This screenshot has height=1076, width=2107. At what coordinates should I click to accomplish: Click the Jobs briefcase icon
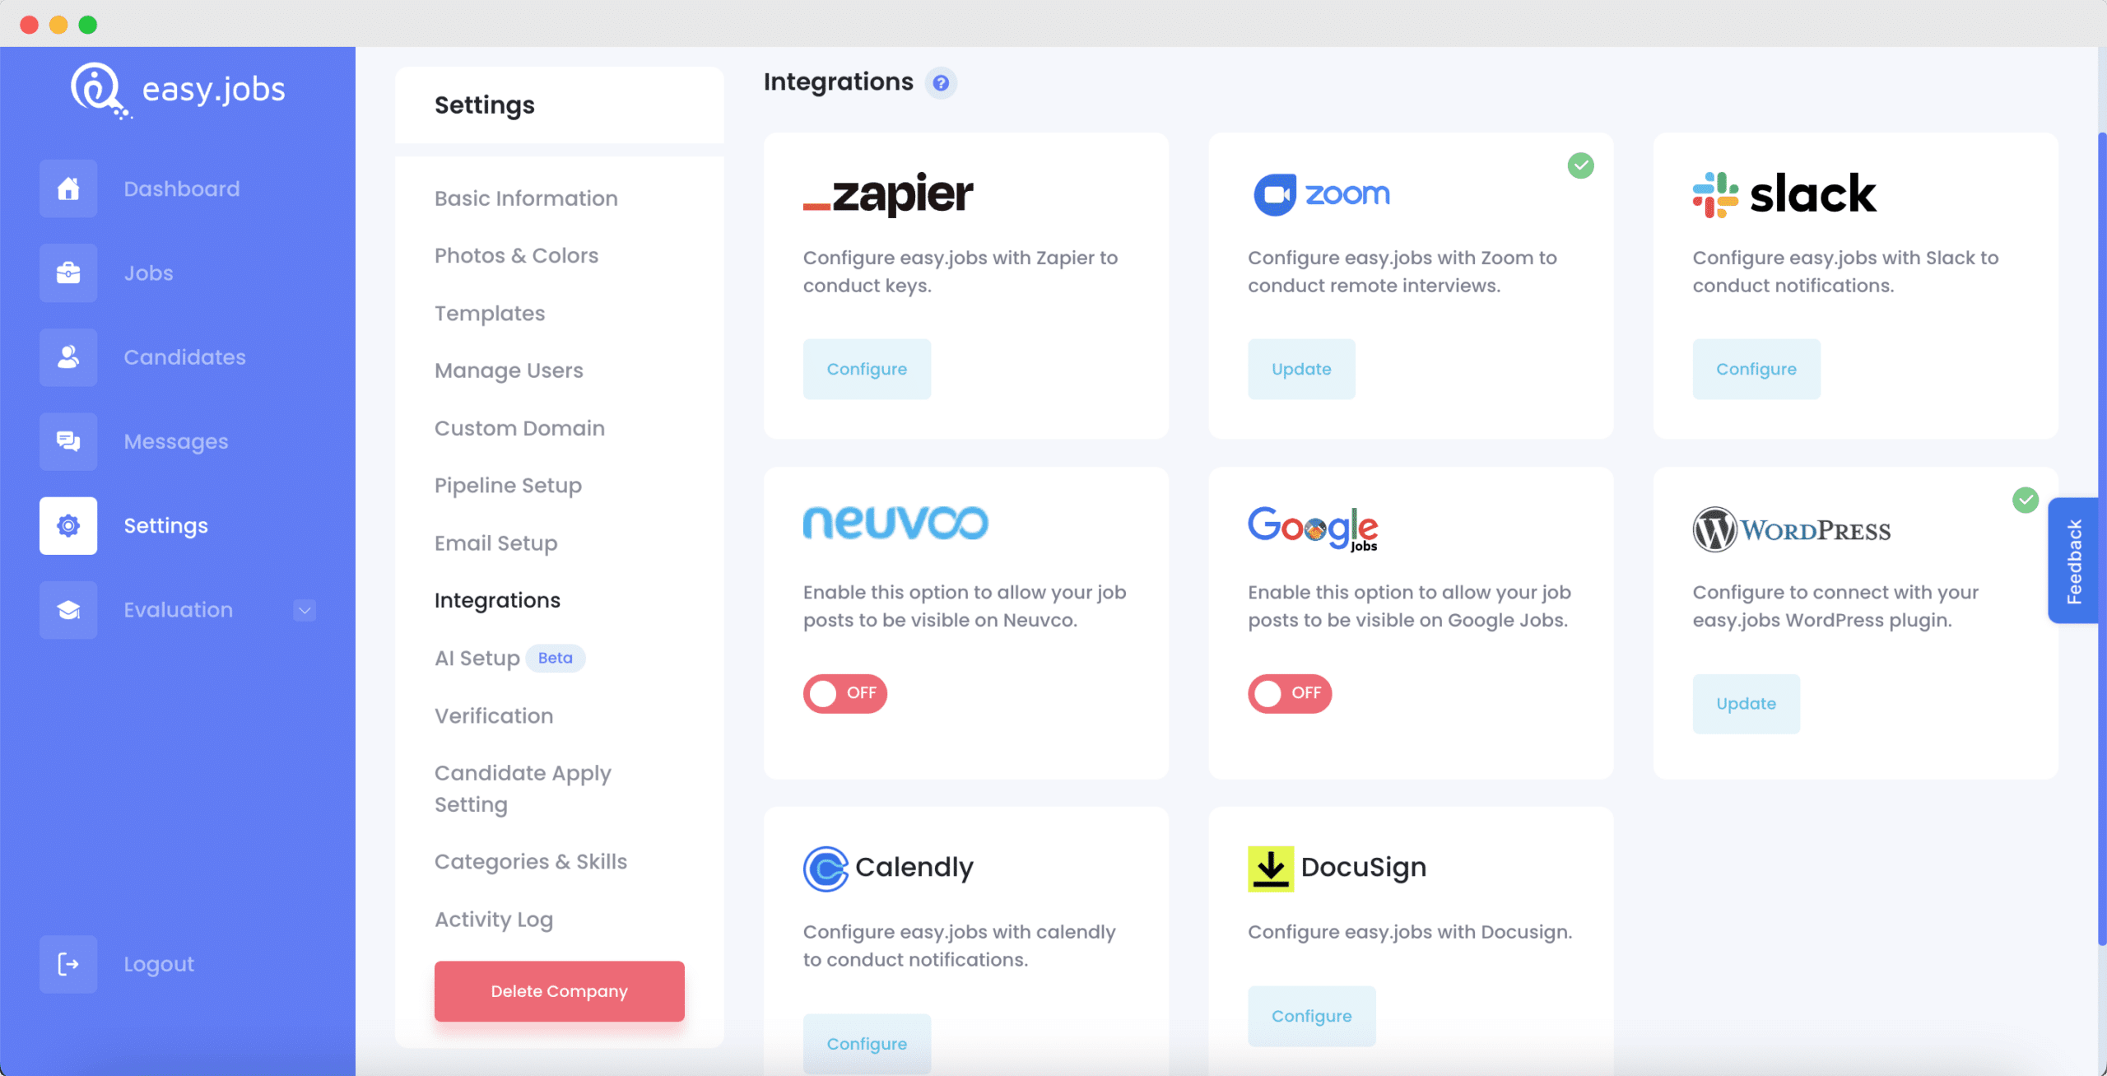pyautogui.click(x=68, y=272)
